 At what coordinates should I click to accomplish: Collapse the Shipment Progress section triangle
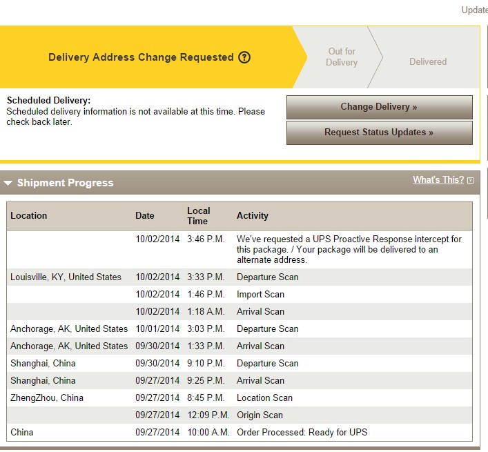(x=8, y=183)
